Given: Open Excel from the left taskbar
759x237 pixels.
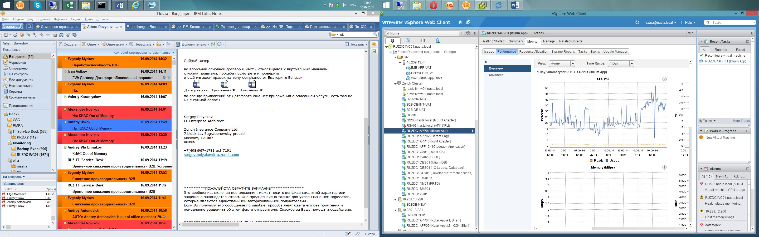Looking at the screenshot, I should (70, 5).
